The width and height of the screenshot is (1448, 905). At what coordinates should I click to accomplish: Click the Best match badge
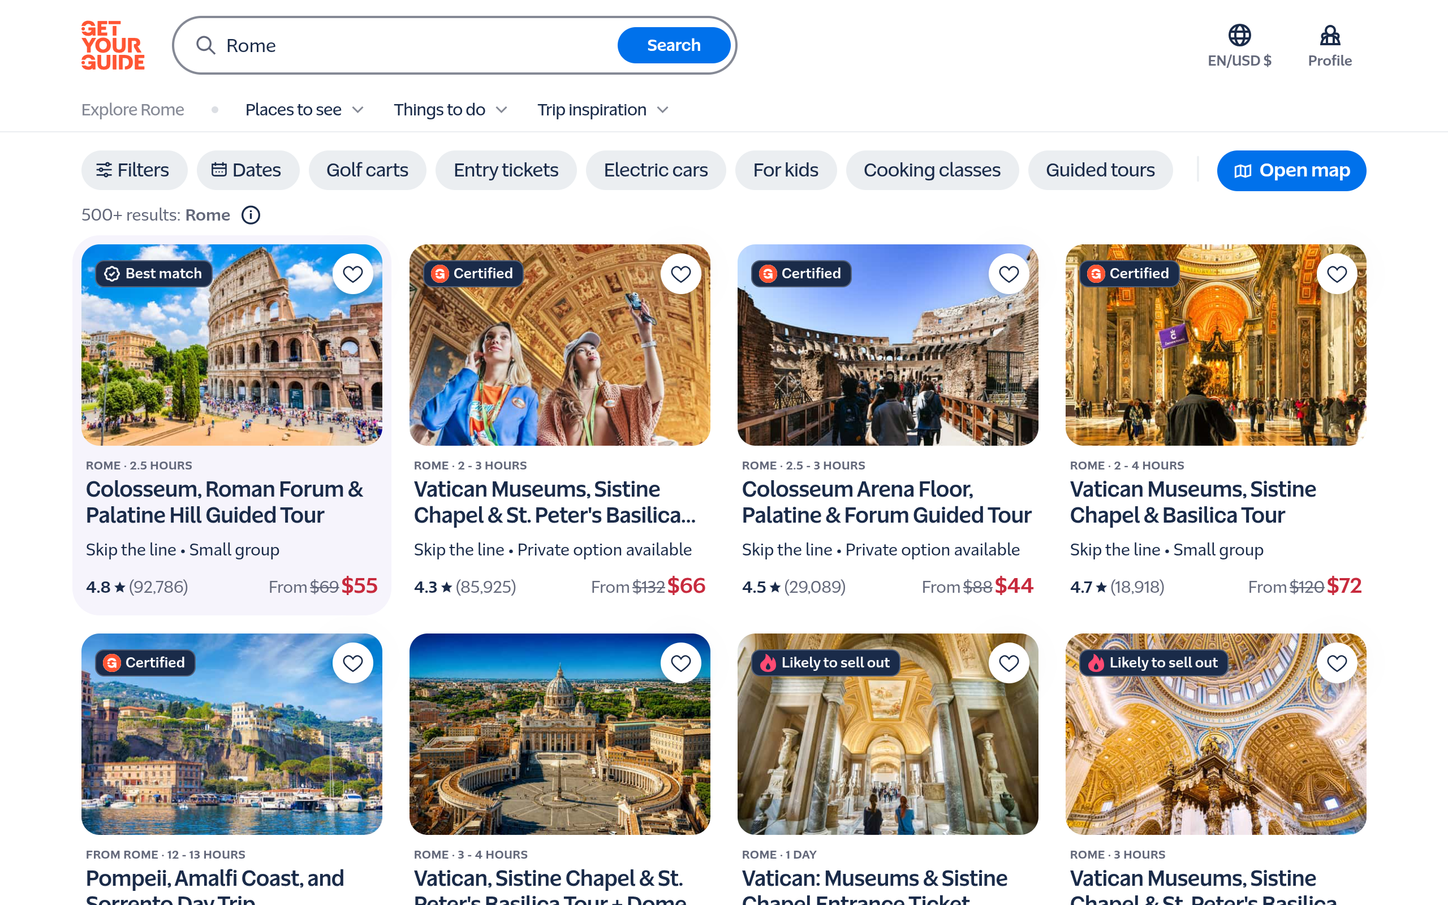[154, 274]
